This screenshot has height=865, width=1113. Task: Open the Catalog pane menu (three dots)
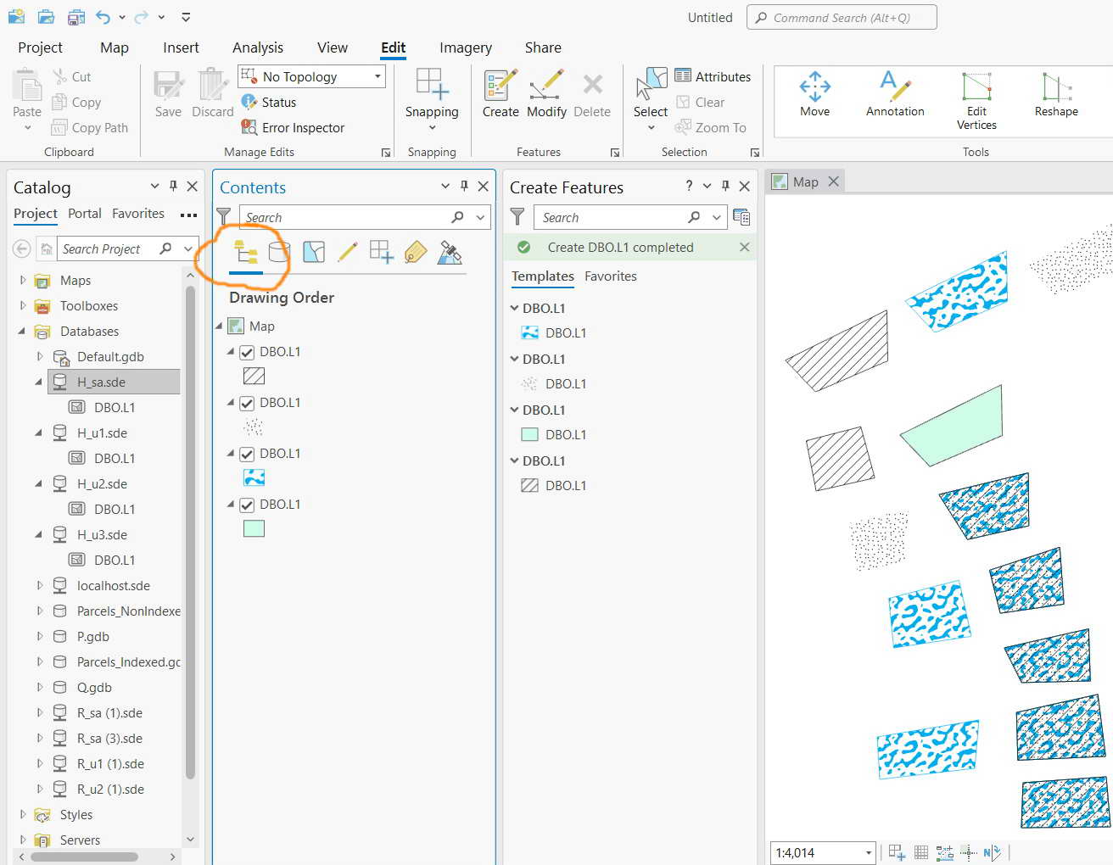tap(188, 215)
